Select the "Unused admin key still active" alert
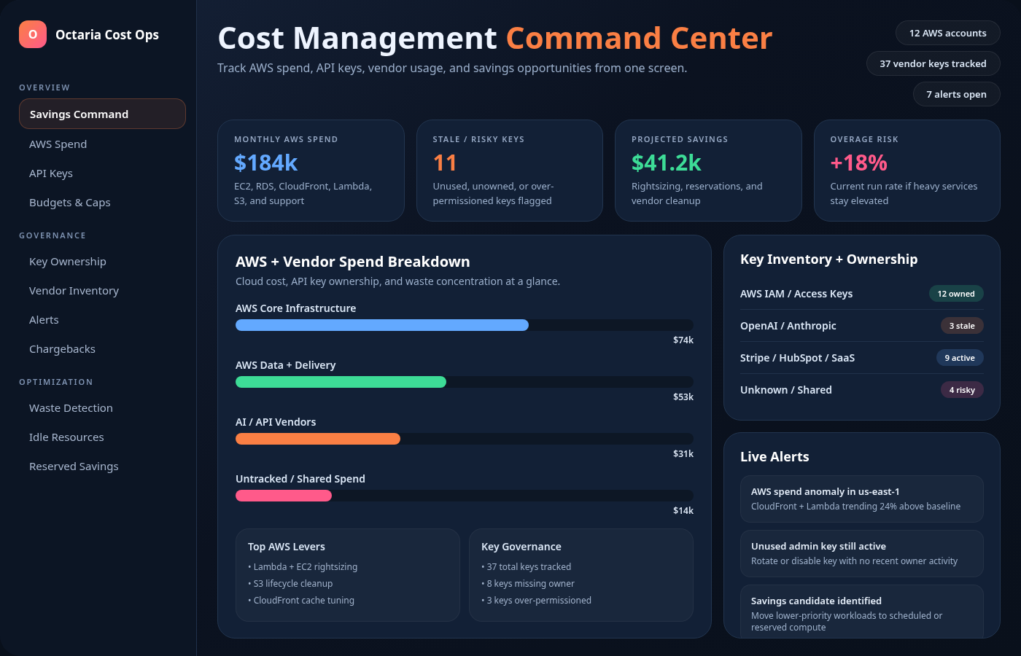 (x=861, y=553)
